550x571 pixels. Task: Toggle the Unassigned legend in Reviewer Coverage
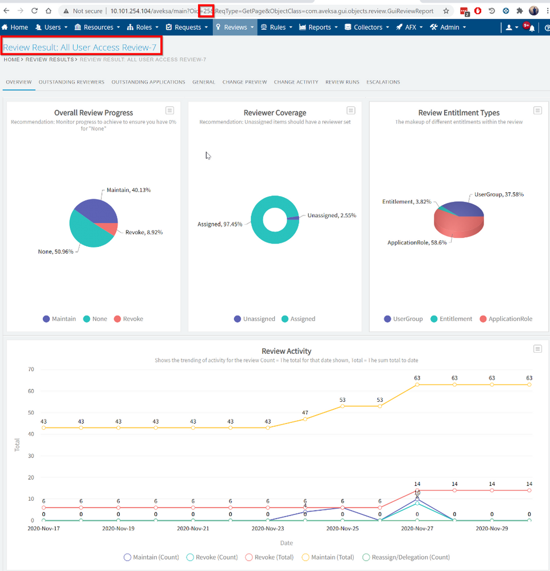tap(254, 319)
